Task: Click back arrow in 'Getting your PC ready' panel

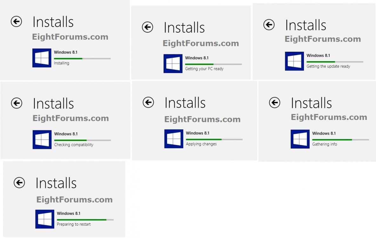Action: coord(147,27)
